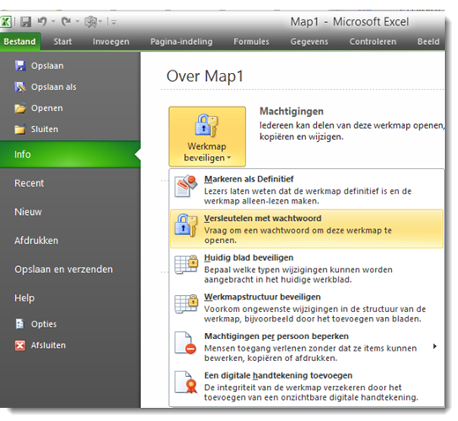This screenshot has width=458, height=421.
Task: Open Opties from sidebar
Action: pos(44,324)
